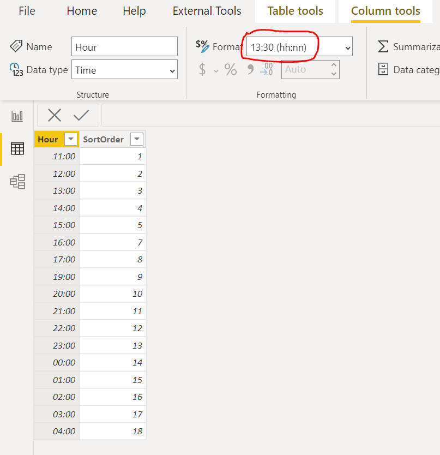This screenshot has height=455, width=440.
Task: Switch to the Table tools tab
Action: [296, 11]
